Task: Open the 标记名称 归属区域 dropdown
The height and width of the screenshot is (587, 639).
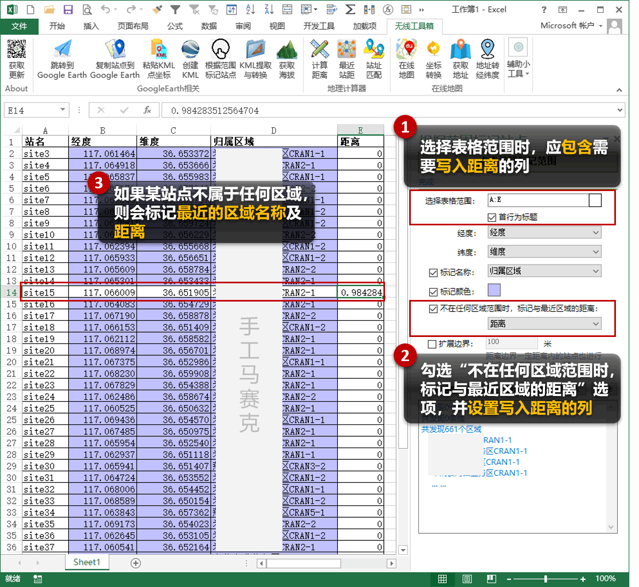Action: click(x=544, y=271)
